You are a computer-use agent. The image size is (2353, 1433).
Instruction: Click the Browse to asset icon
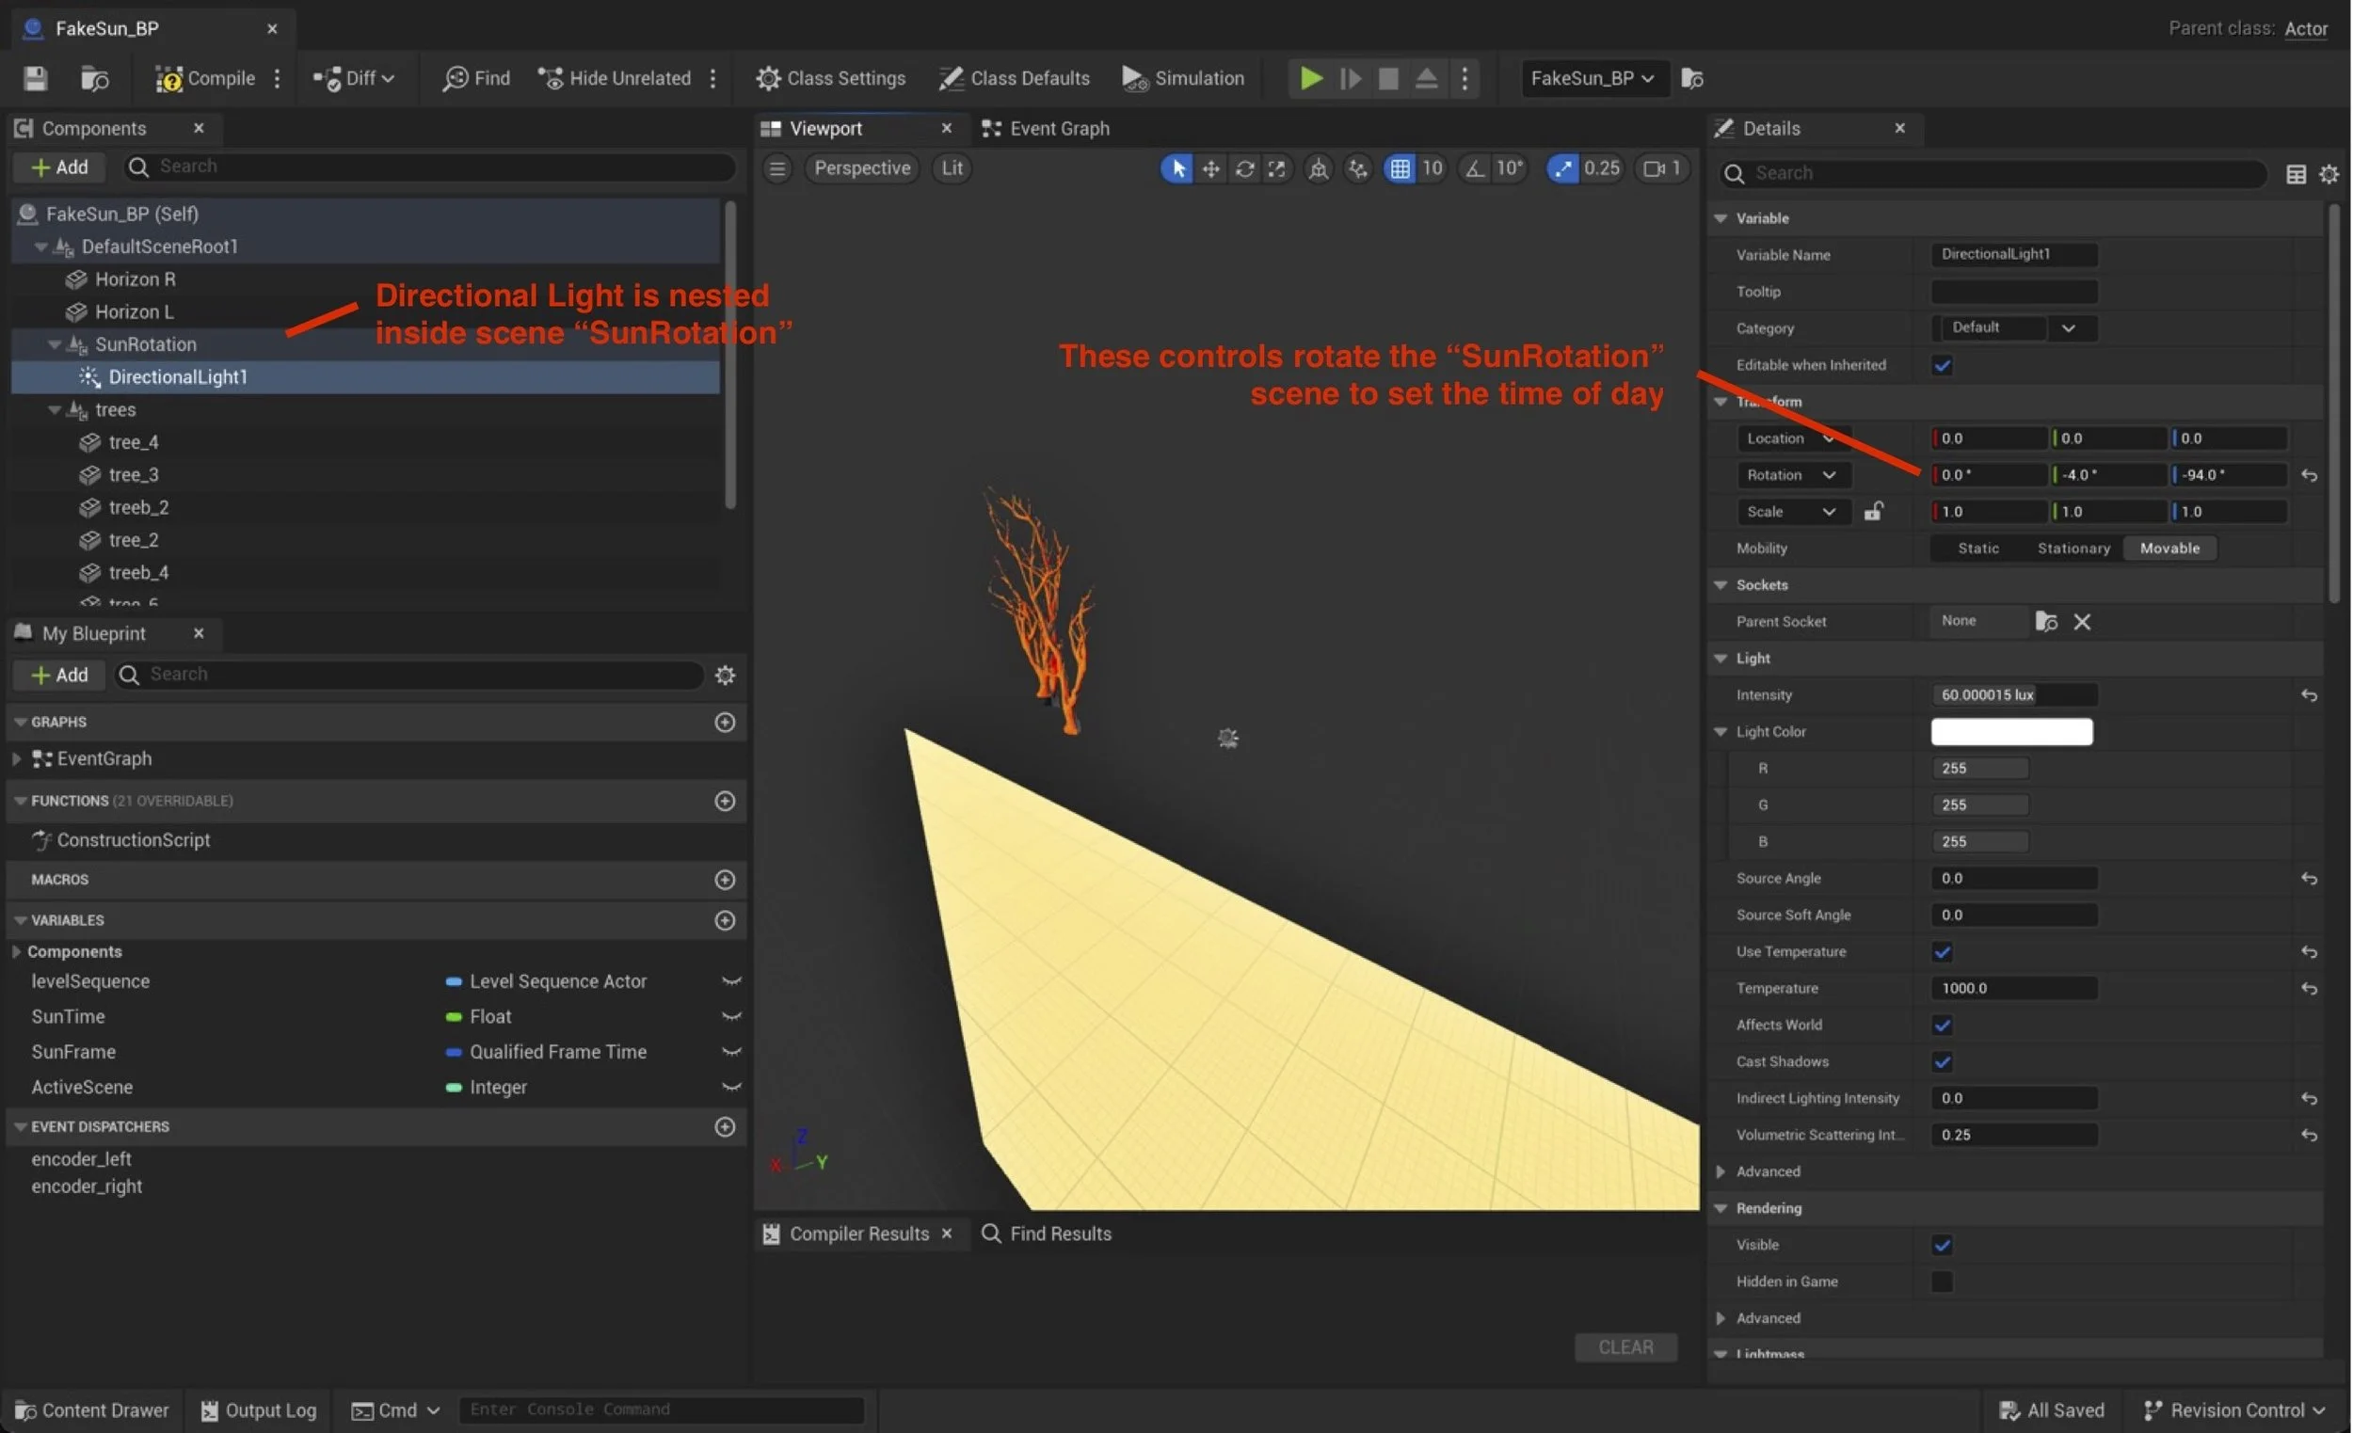pyautogui.click(x=93, y=78)
